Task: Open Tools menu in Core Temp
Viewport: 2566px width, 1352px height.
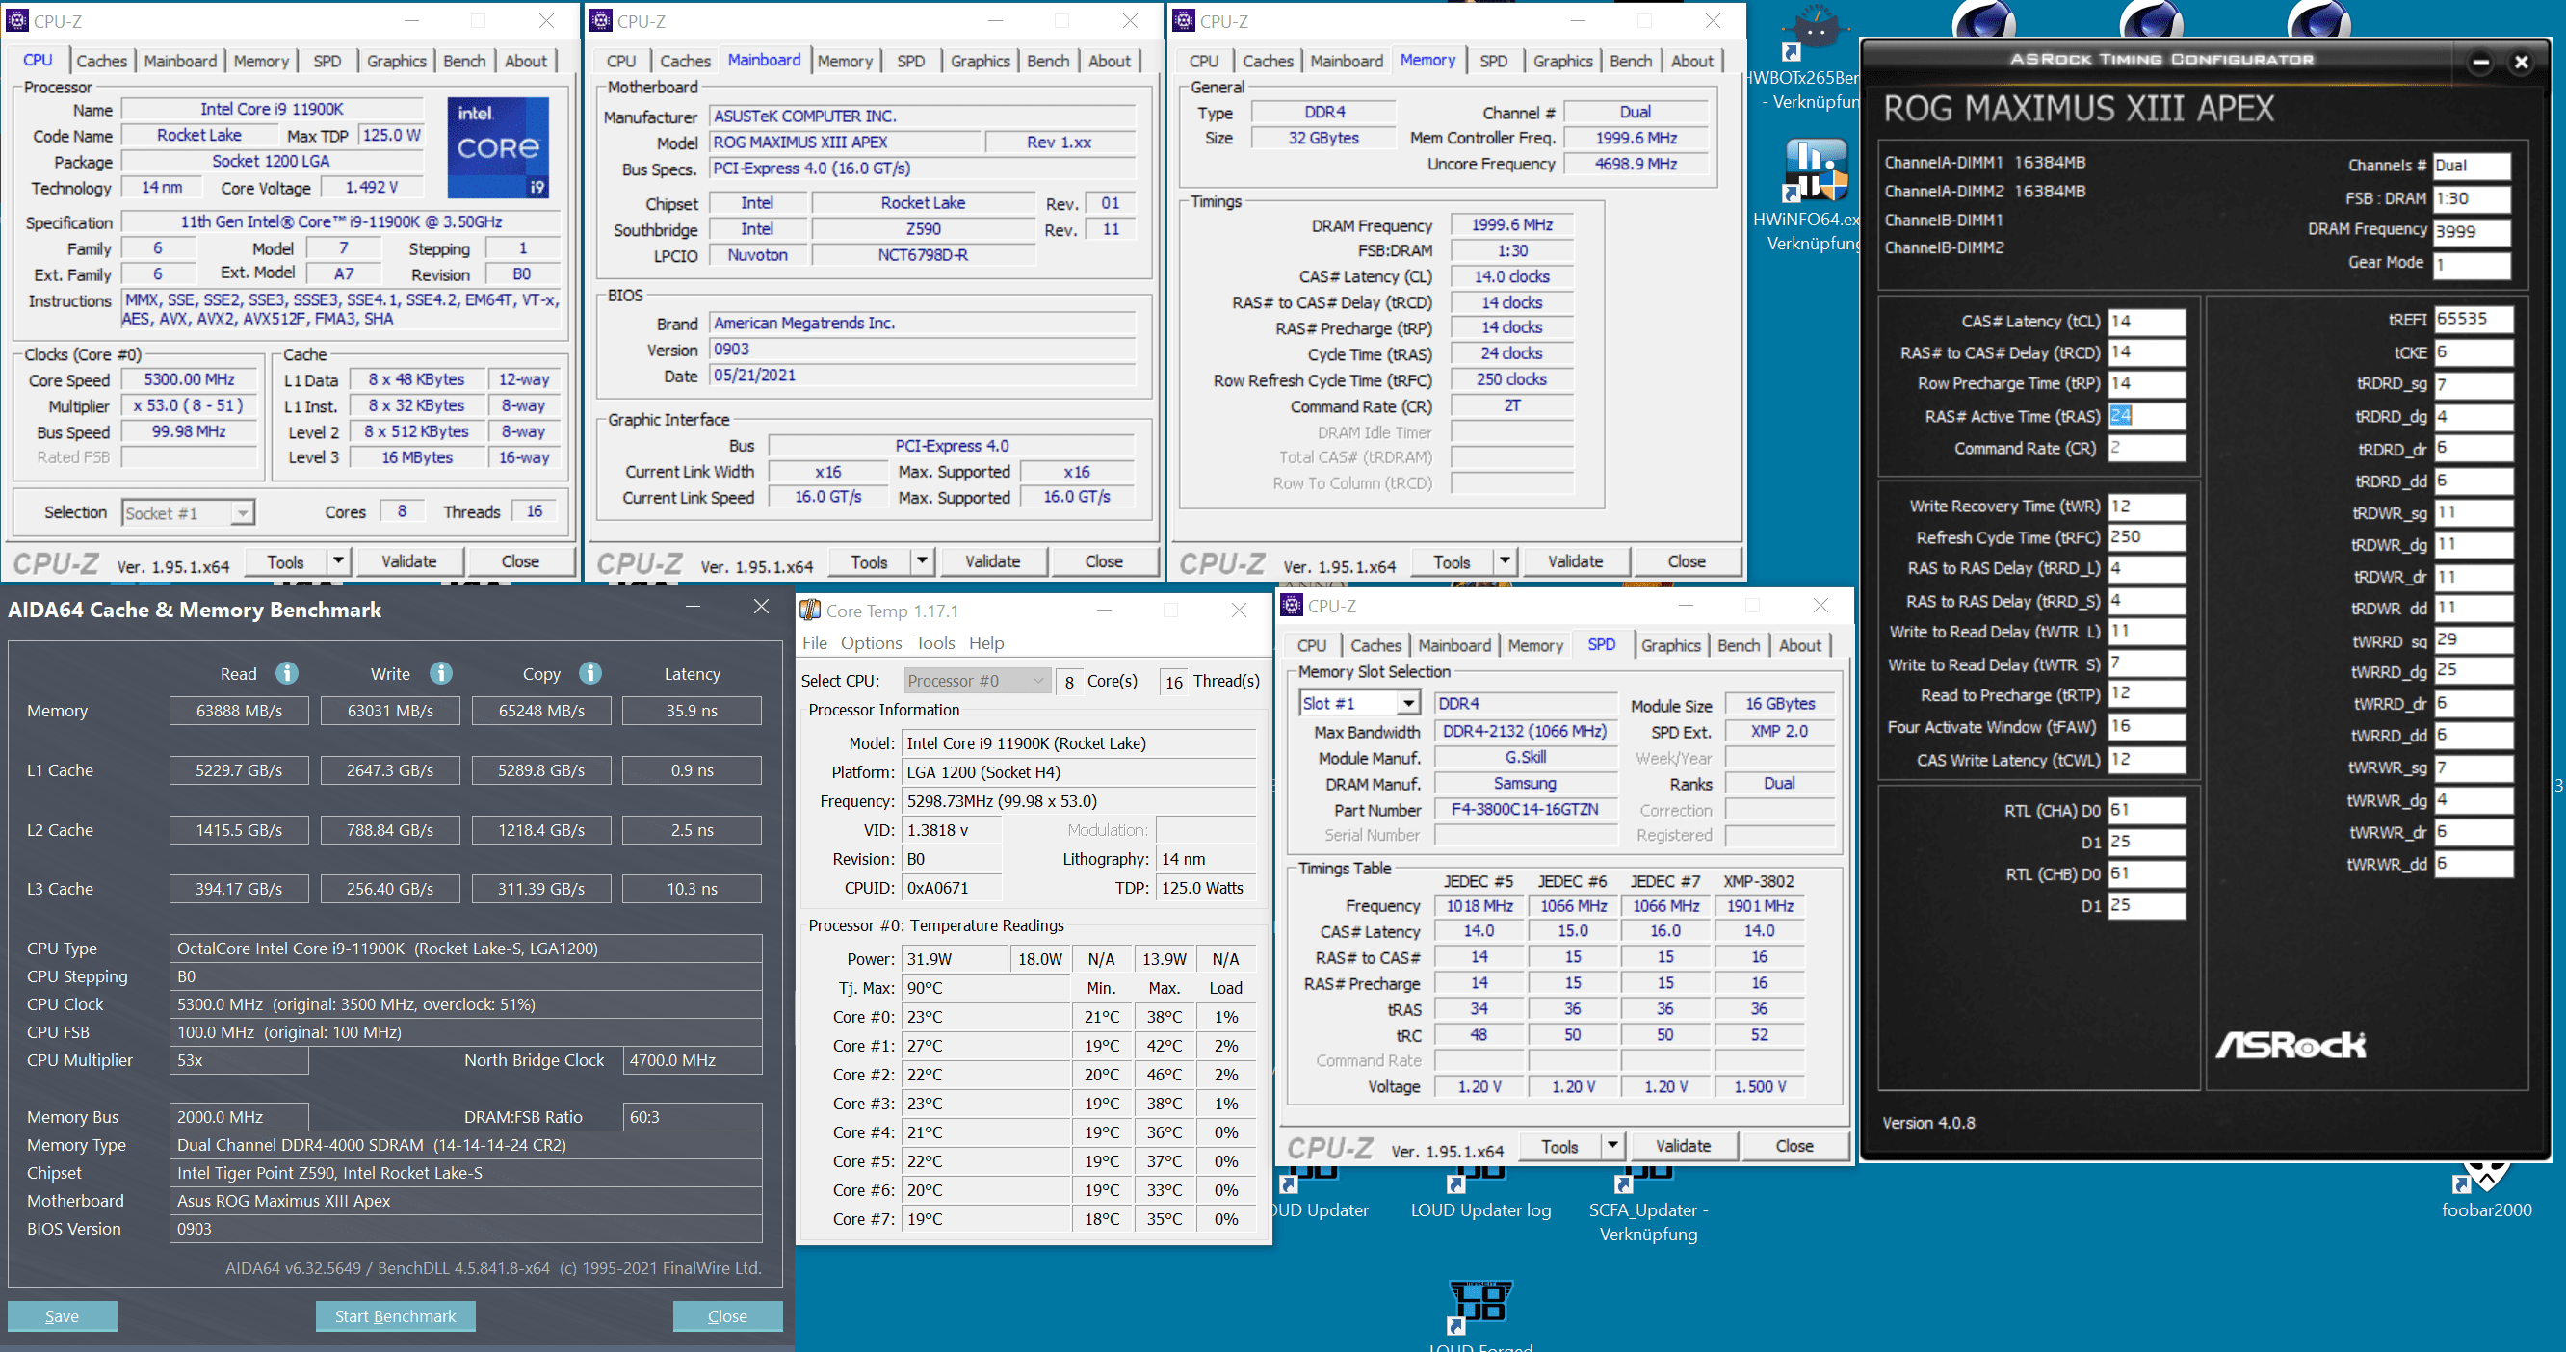Action: pos(935,643)
